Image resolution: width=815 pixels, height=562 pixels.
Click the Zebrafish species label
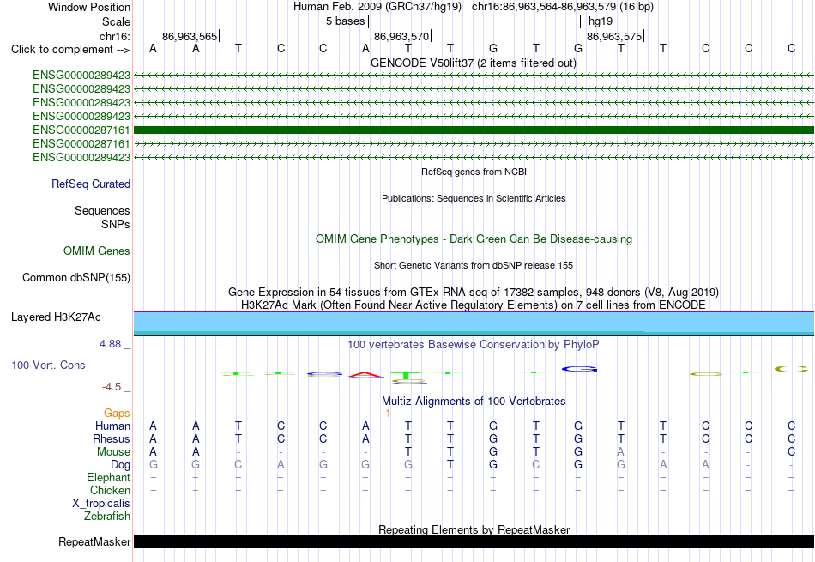pos(107,517)
